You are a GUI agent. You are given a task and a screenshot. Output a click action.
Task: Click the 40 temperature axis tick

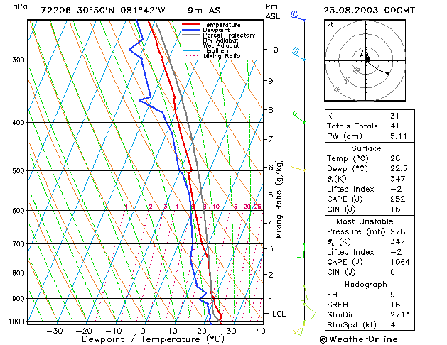pos(261,331)
